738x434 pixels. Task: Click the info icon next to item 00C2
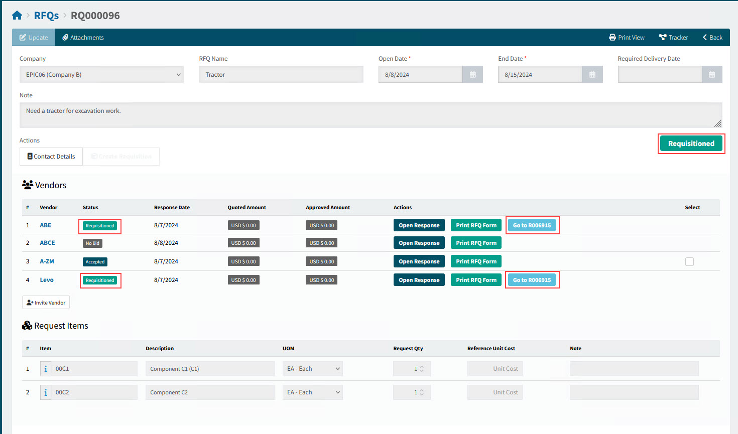click(45, 392)
